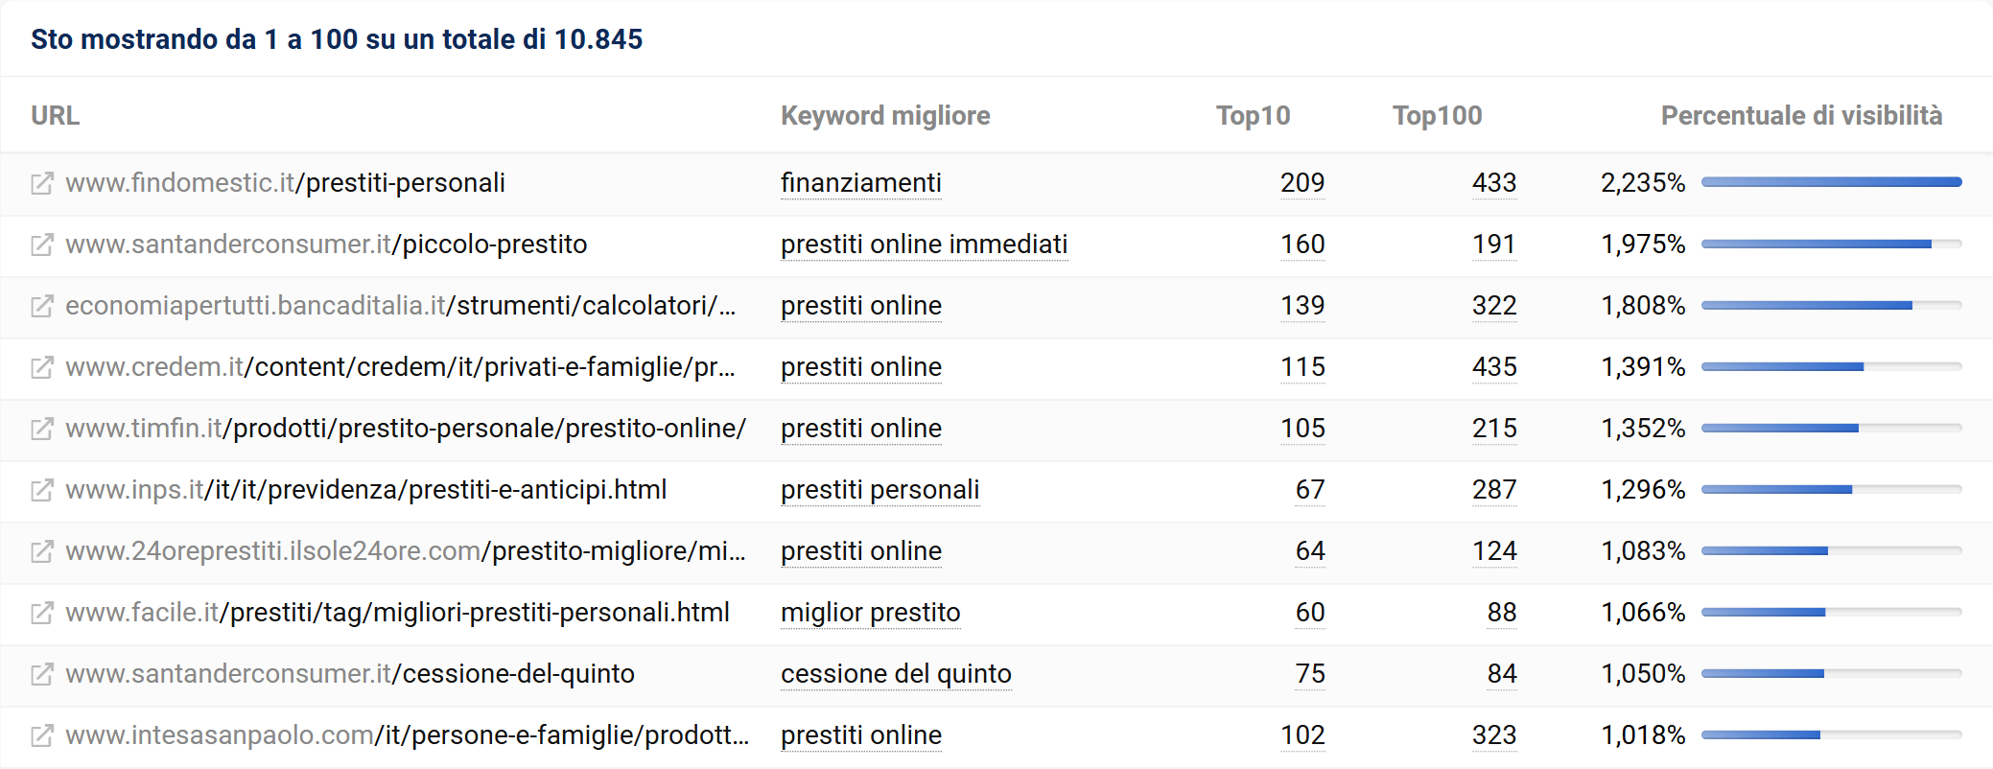Open the 'cessione del quinto' keyword link
The image size is (1993, 769).
point(896,674)
